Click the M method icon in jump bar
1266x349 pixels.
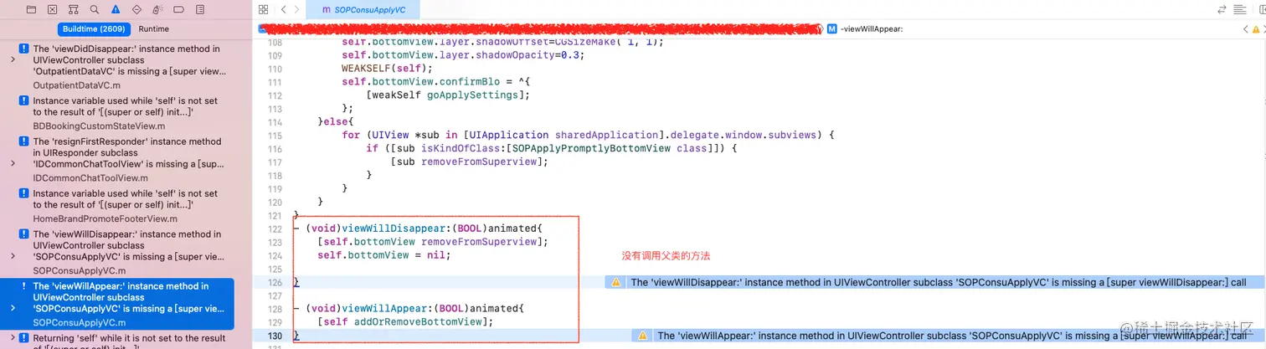click(x=832, y=28)
